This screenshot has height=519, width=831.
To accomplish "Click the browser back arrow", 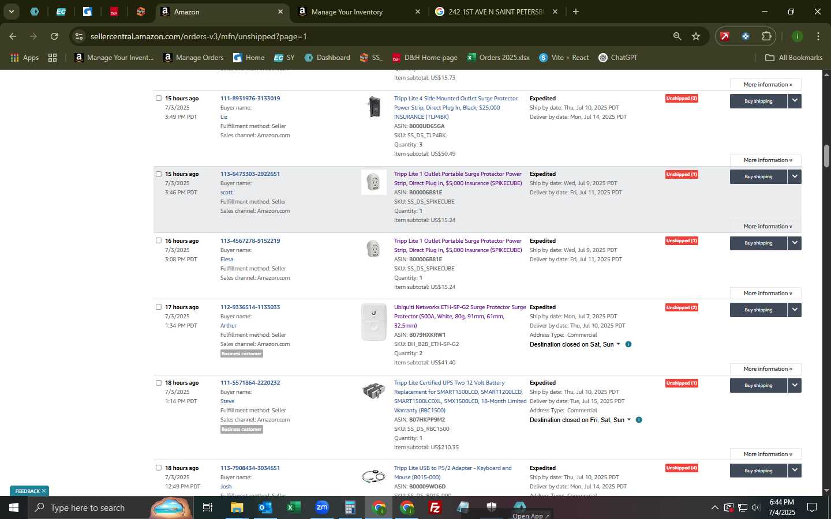I will [x=13, y=36].
